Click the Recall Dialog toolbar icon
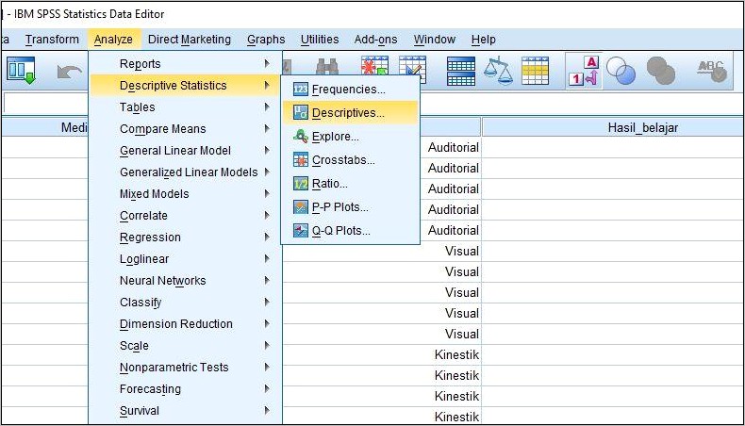 21,71
